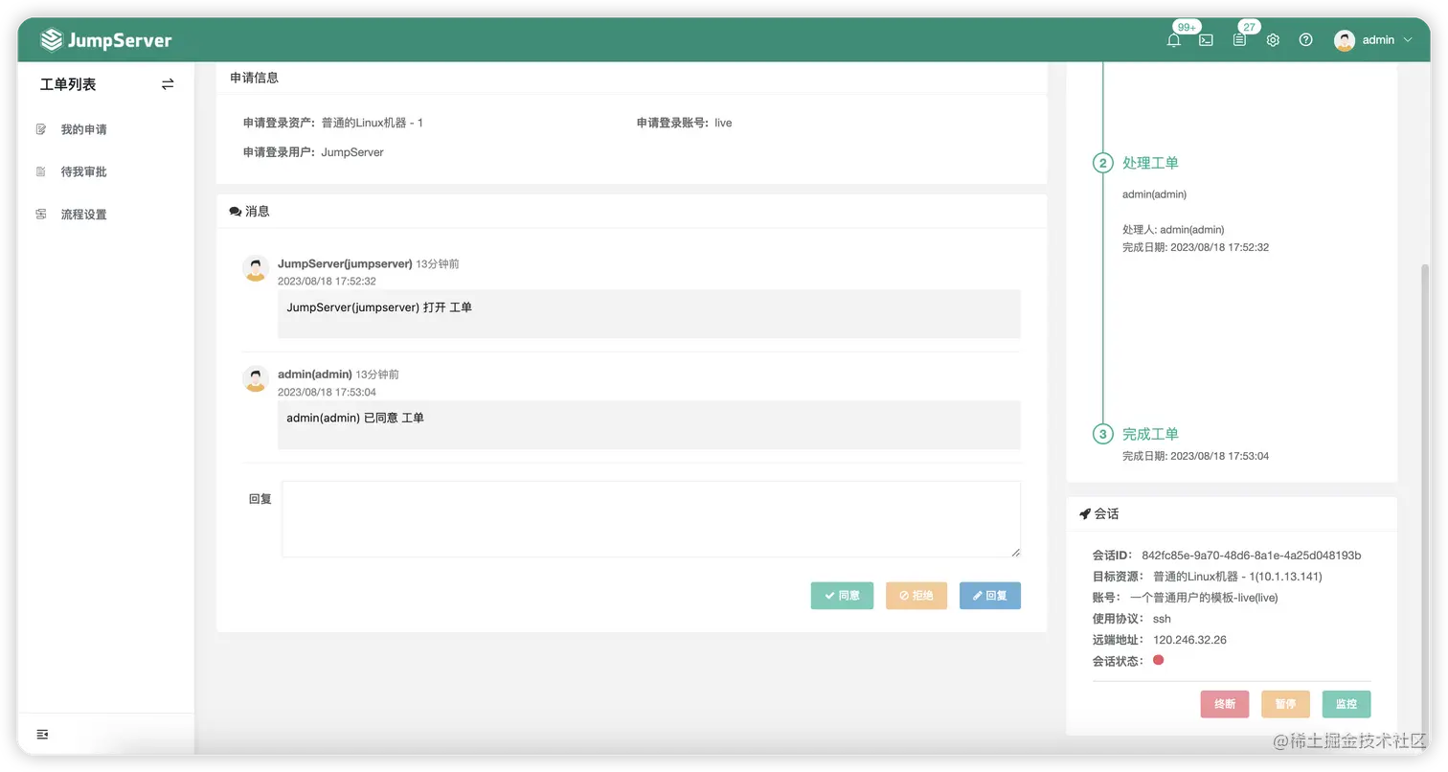The width and height of the screenshot is (1448, 772).
Task: Click step 3 circle 完成工单
Action: click(1103, 434)
